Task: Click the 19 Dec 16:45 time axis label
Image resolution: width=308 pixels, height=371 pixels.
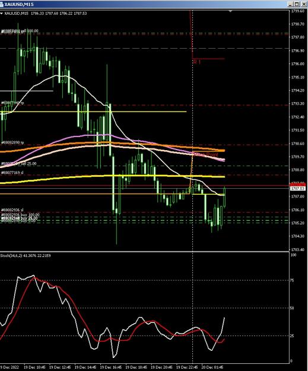Action: pos(111,367)
